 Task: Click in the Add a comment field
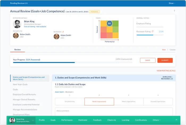tap(114, 112)
